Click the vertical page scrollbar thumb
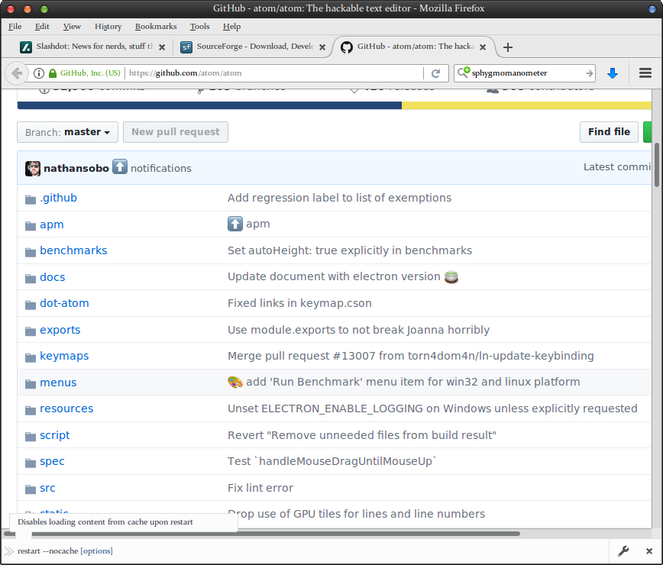 [657, 165]
